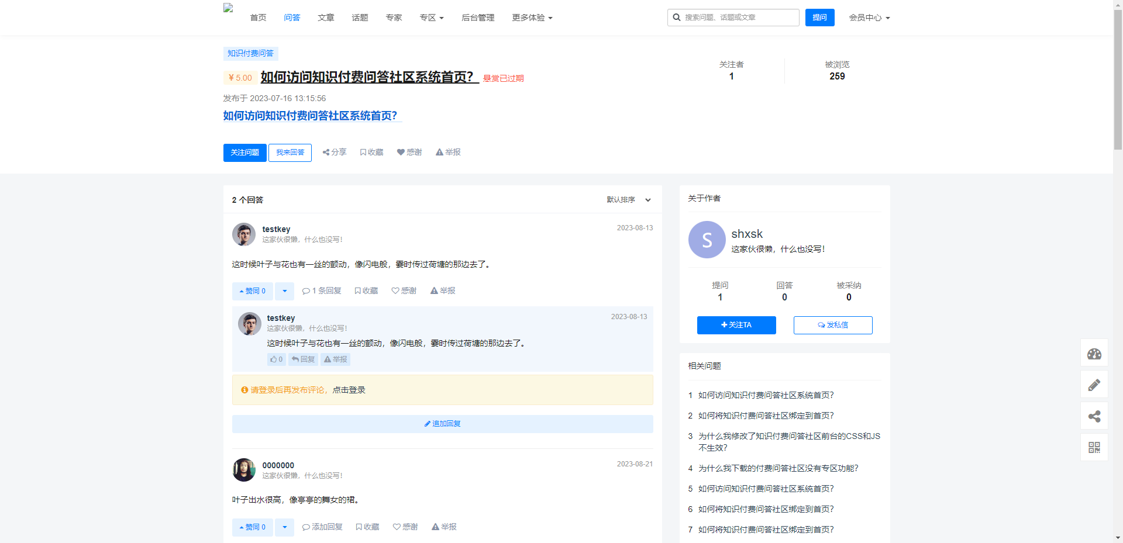Thank the question with the heart 感谢 icon
Screen dimensions: 1123x543
click(x=409, y=152)
